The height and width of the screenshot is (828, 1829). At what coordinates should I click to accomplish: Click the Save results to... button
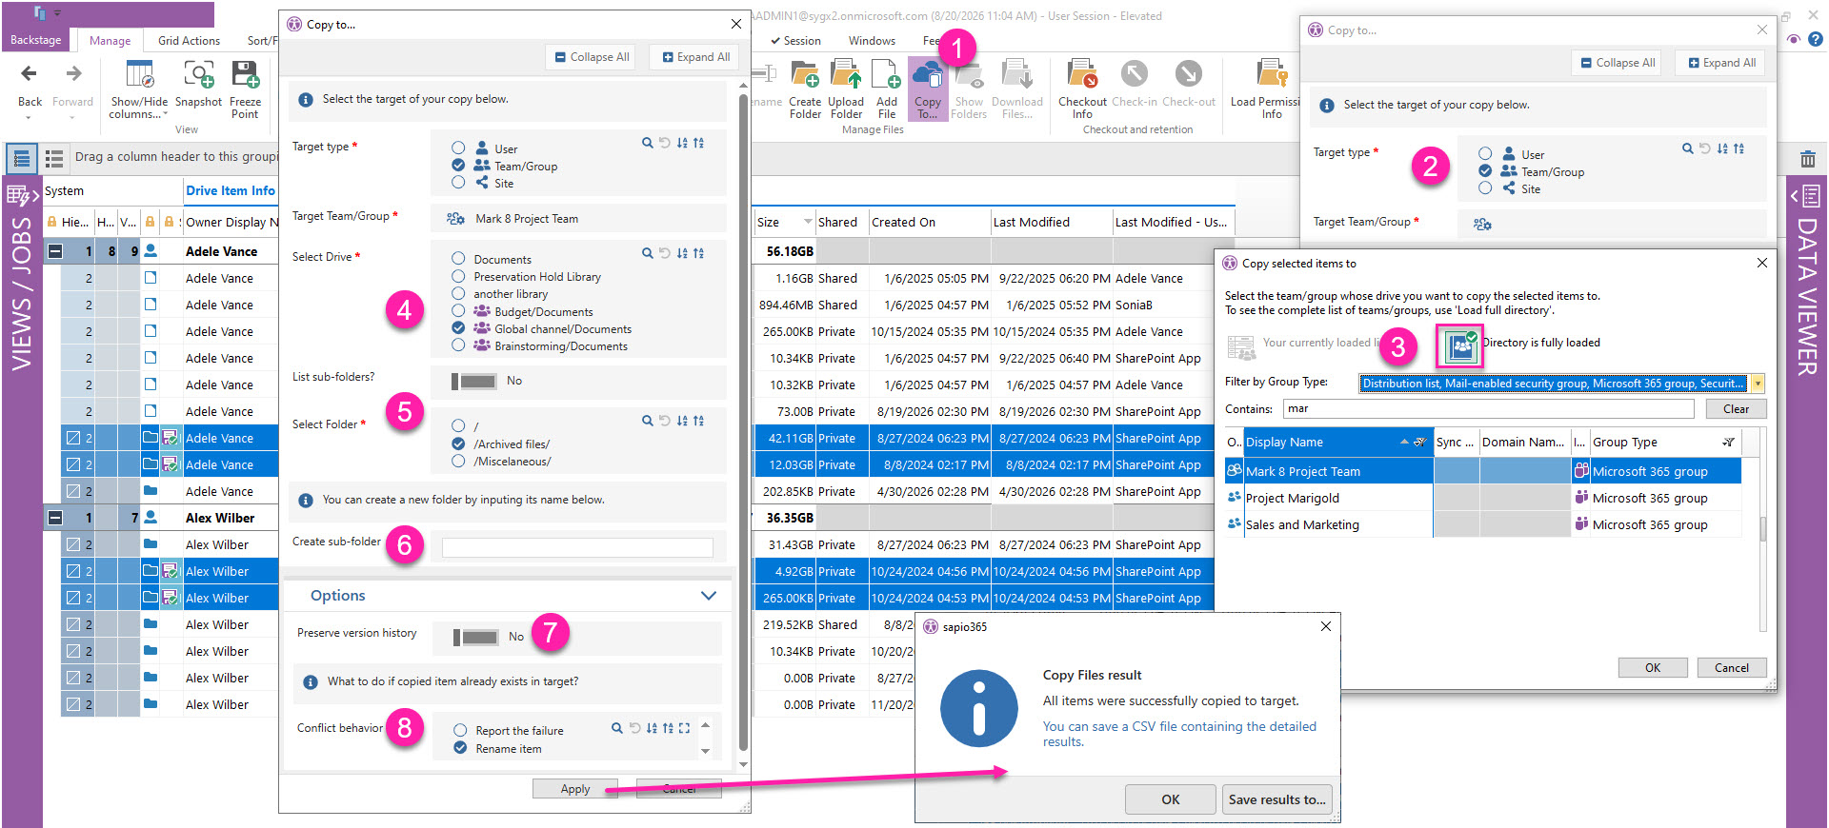click(x=1276, y=799)
